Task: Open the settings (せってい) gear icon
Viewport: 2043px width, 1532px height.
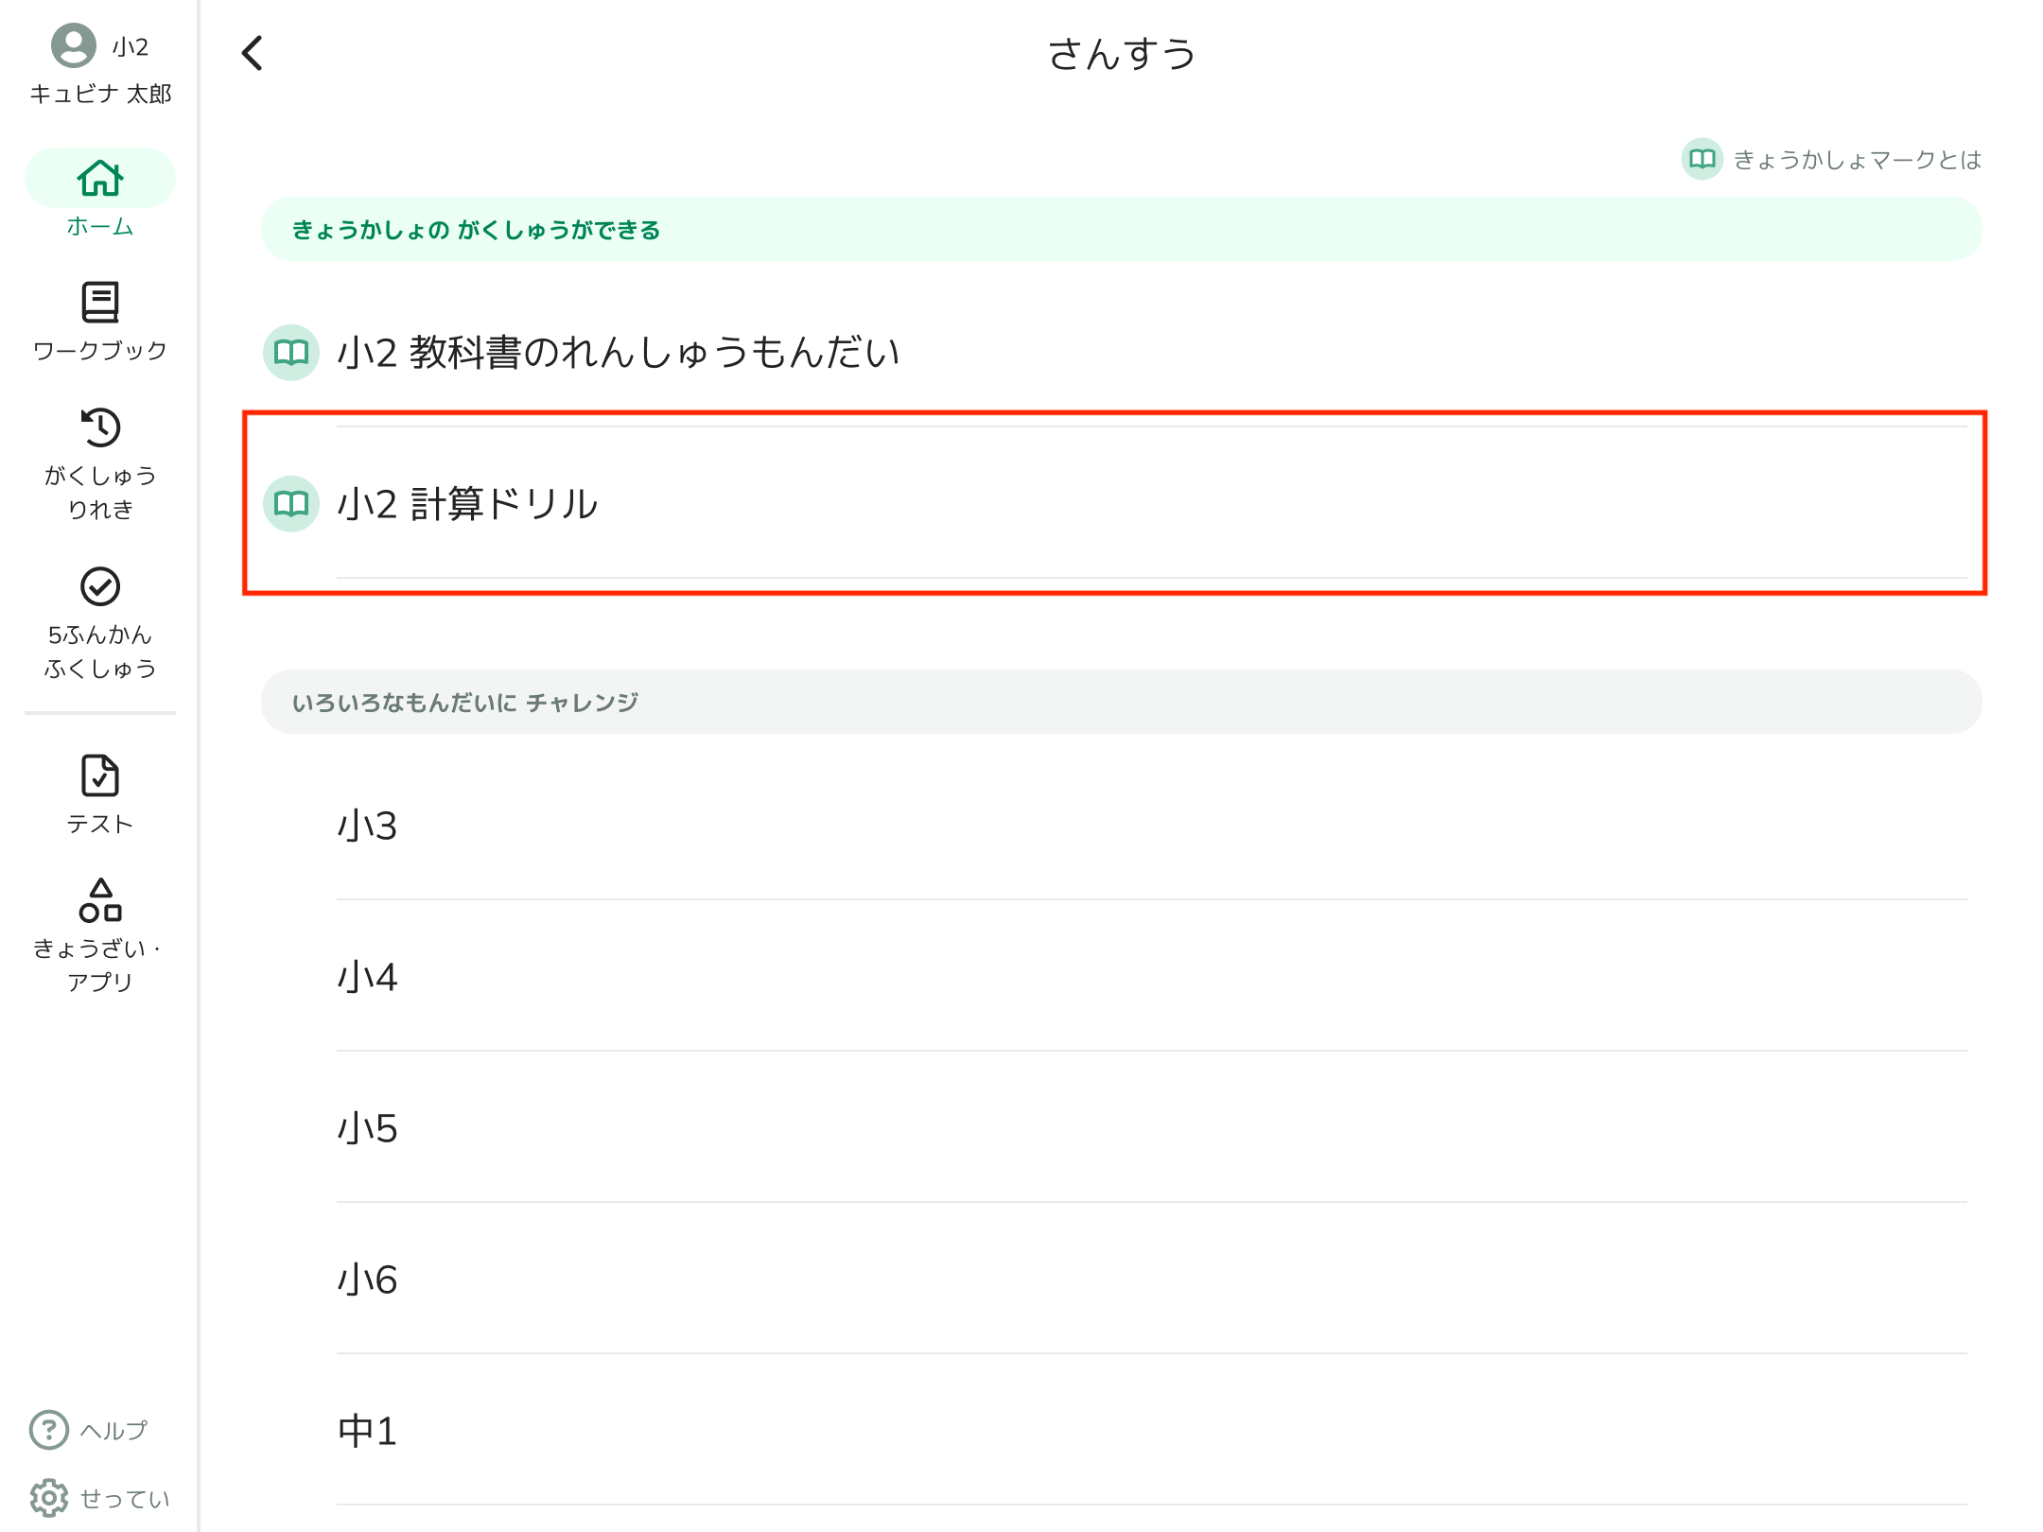Action: point(49,1498)
